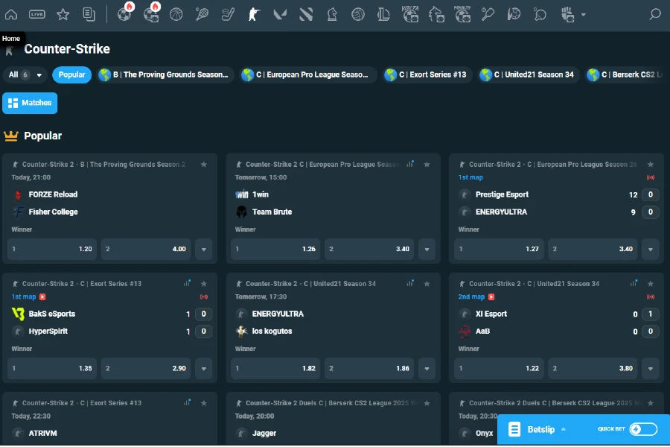Viewport: 670px width, 447px height.
Task: Select the chess sport icon
Action: [x=332, y=13]
